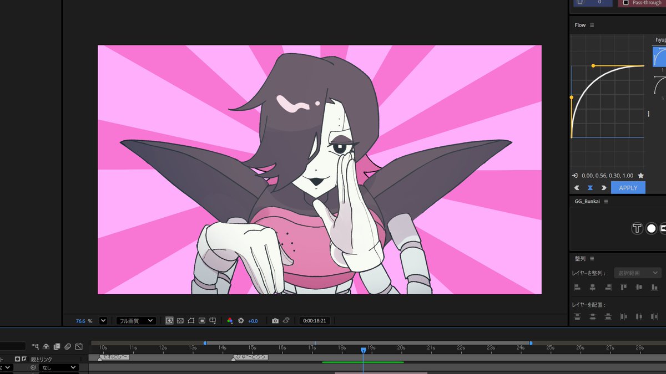Screen dimensions: 666x374
Task: Click distribute left edges icon
Action: click(623, 316)
